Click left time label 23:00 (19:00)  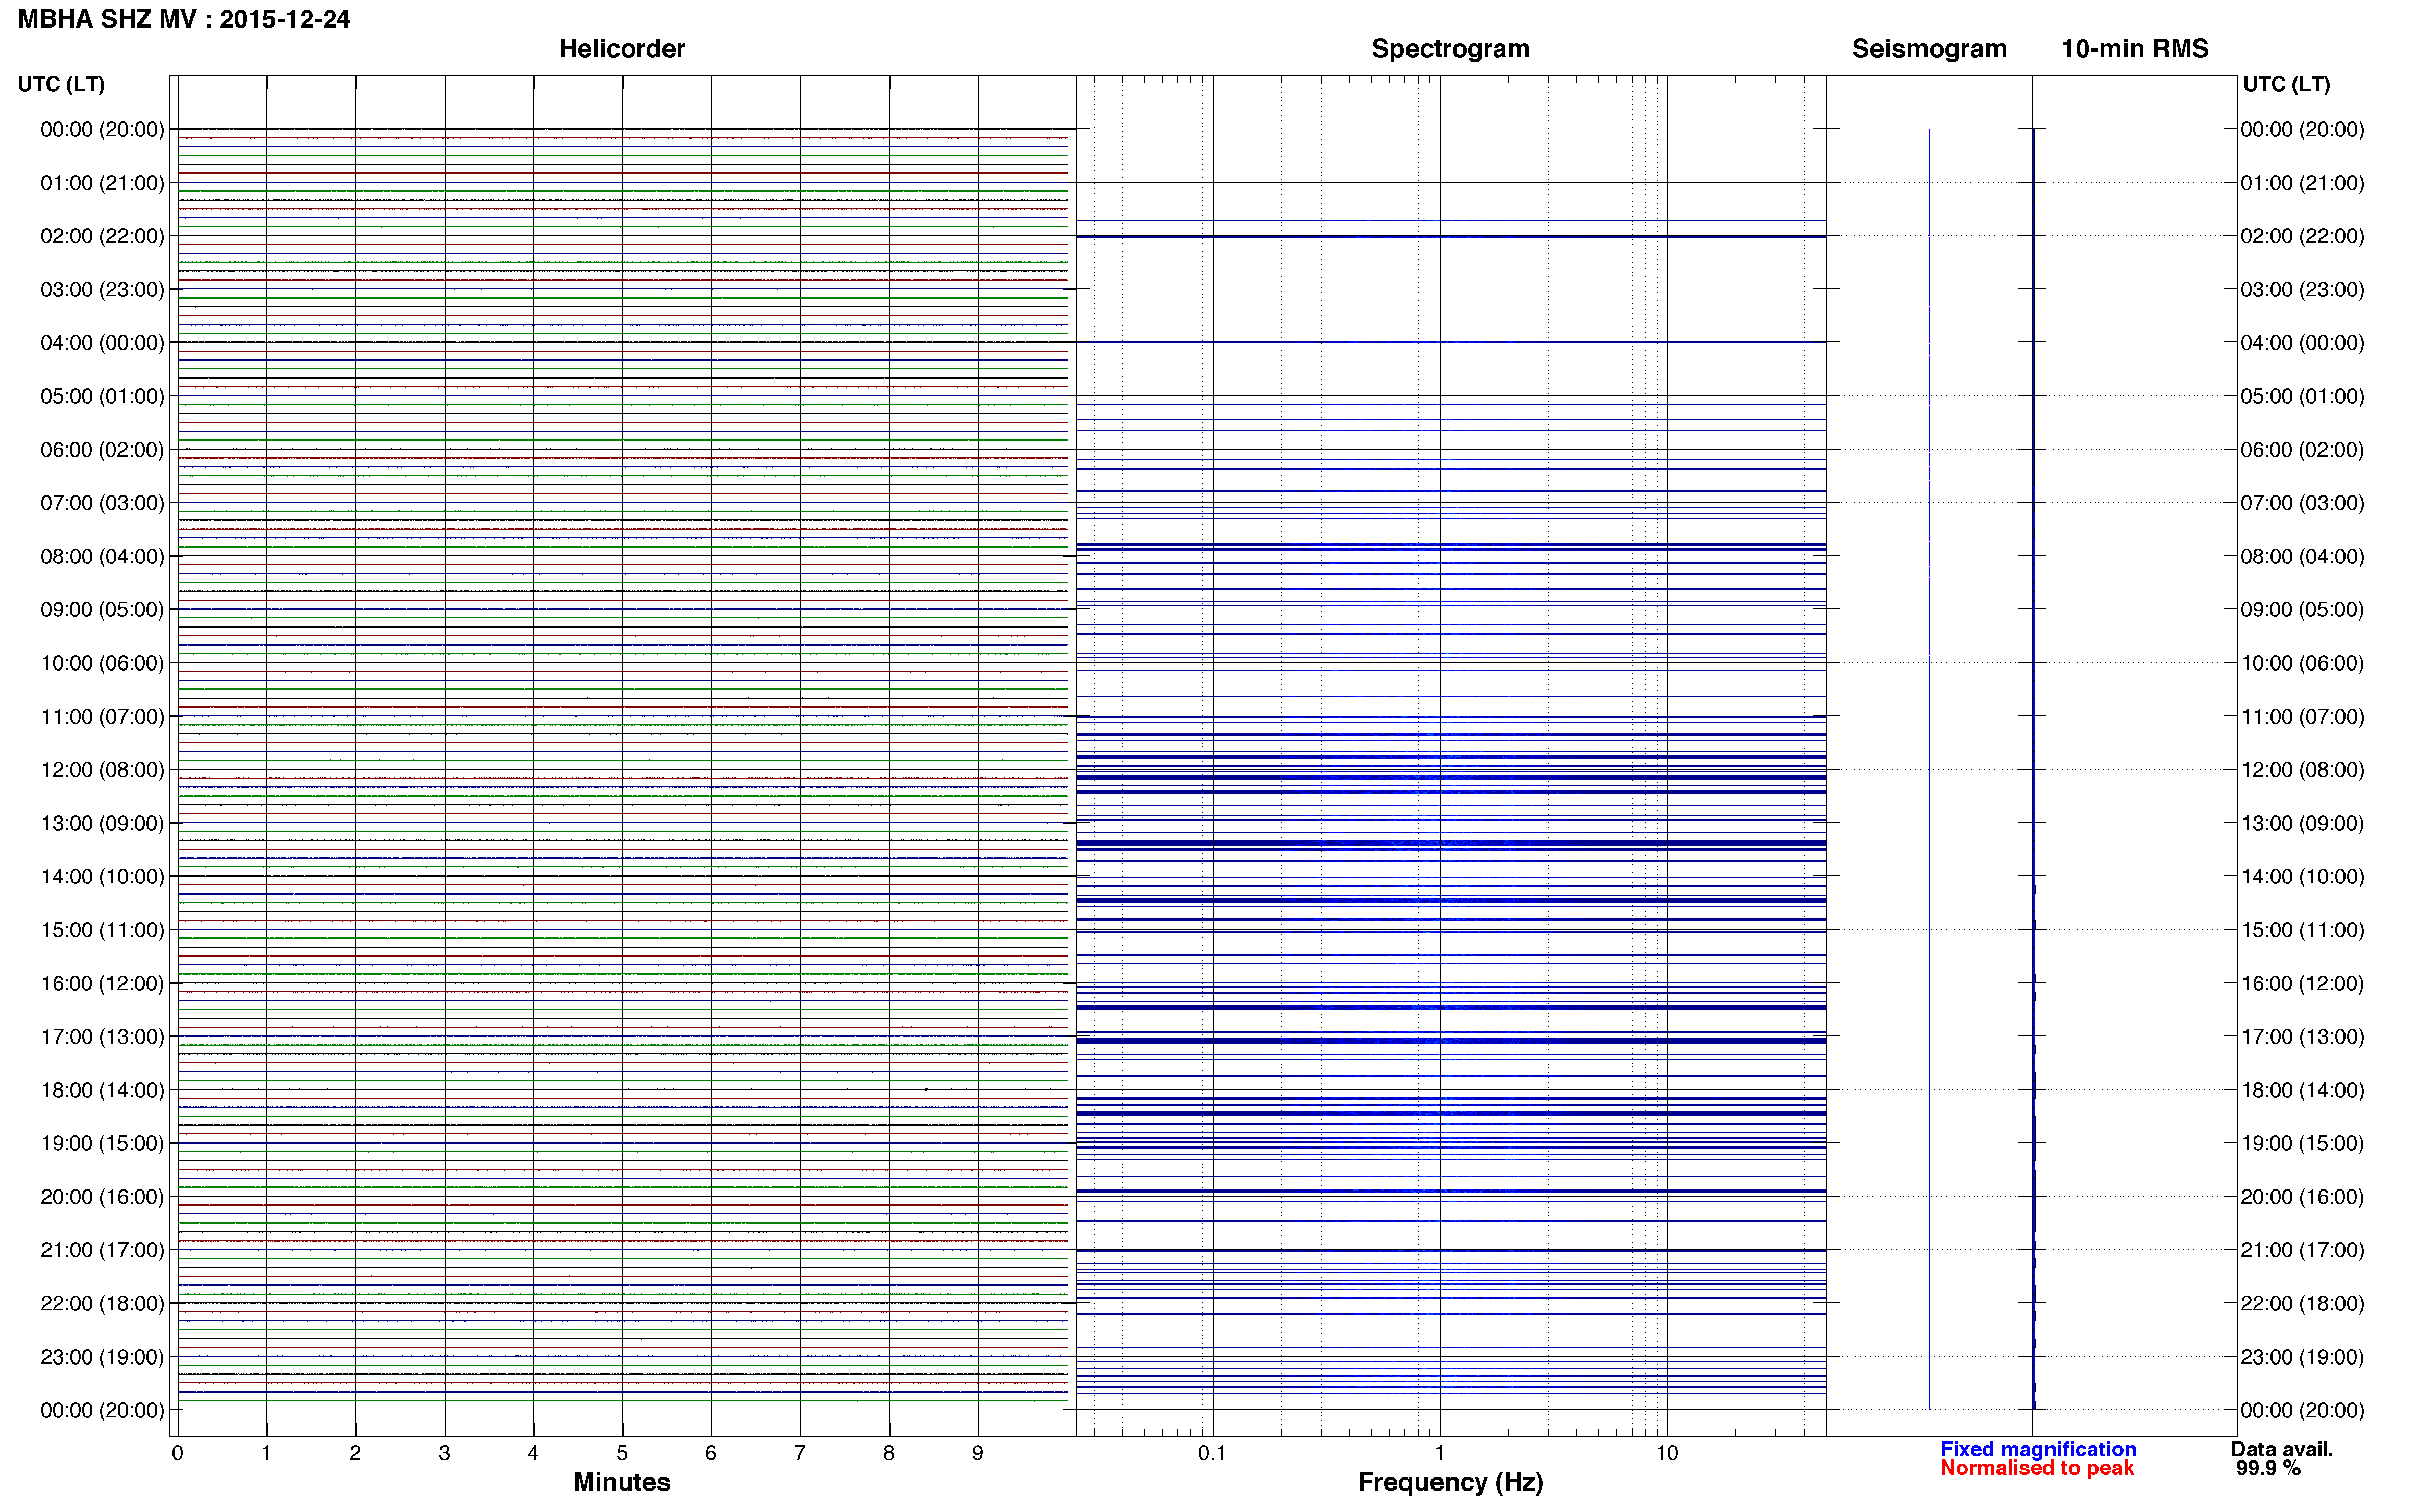tap(102, 1357)
